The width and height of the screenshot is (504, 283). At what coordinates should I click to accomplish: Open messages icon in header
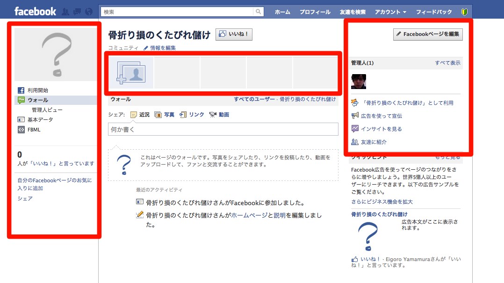[77, 12]
